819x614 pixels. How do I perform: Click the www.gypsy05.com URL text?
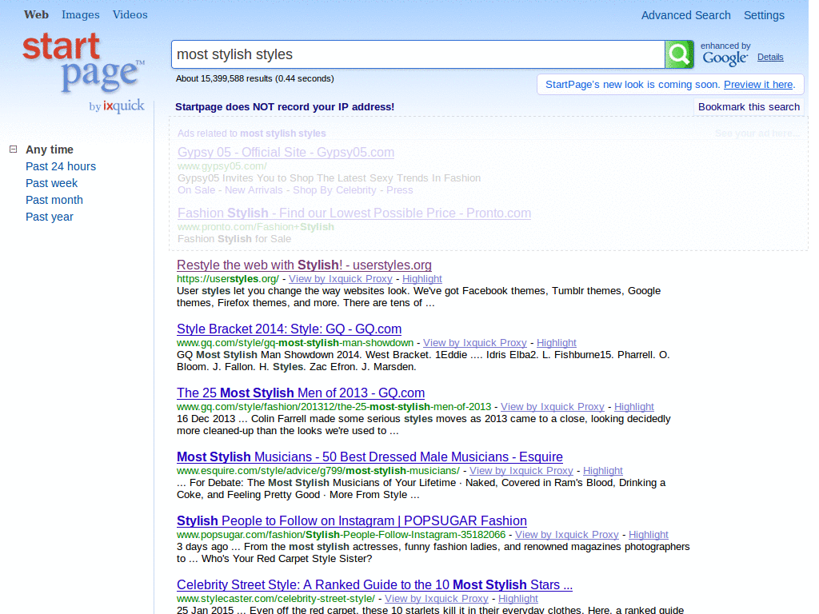click(222, 166)
